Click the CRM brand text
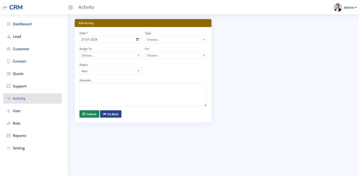359x176 pixels. click(16, 7)
